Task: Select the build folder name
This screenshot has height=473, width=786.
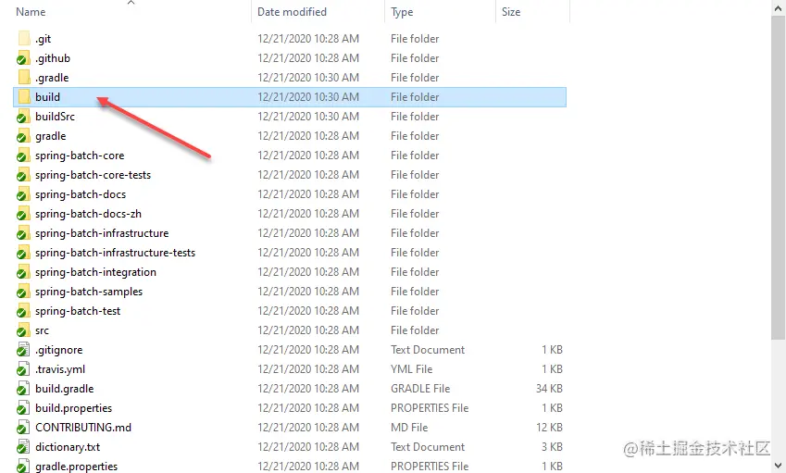Action: (47, 97)
